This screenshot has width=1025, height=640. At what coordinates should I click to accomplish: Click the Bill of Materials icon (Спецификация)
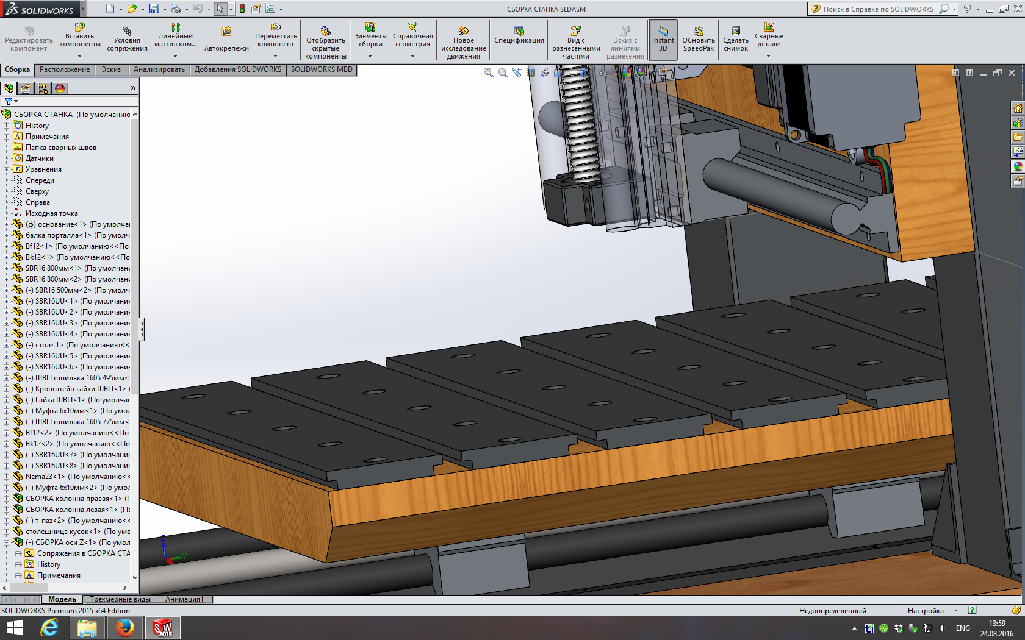[519, 31]
